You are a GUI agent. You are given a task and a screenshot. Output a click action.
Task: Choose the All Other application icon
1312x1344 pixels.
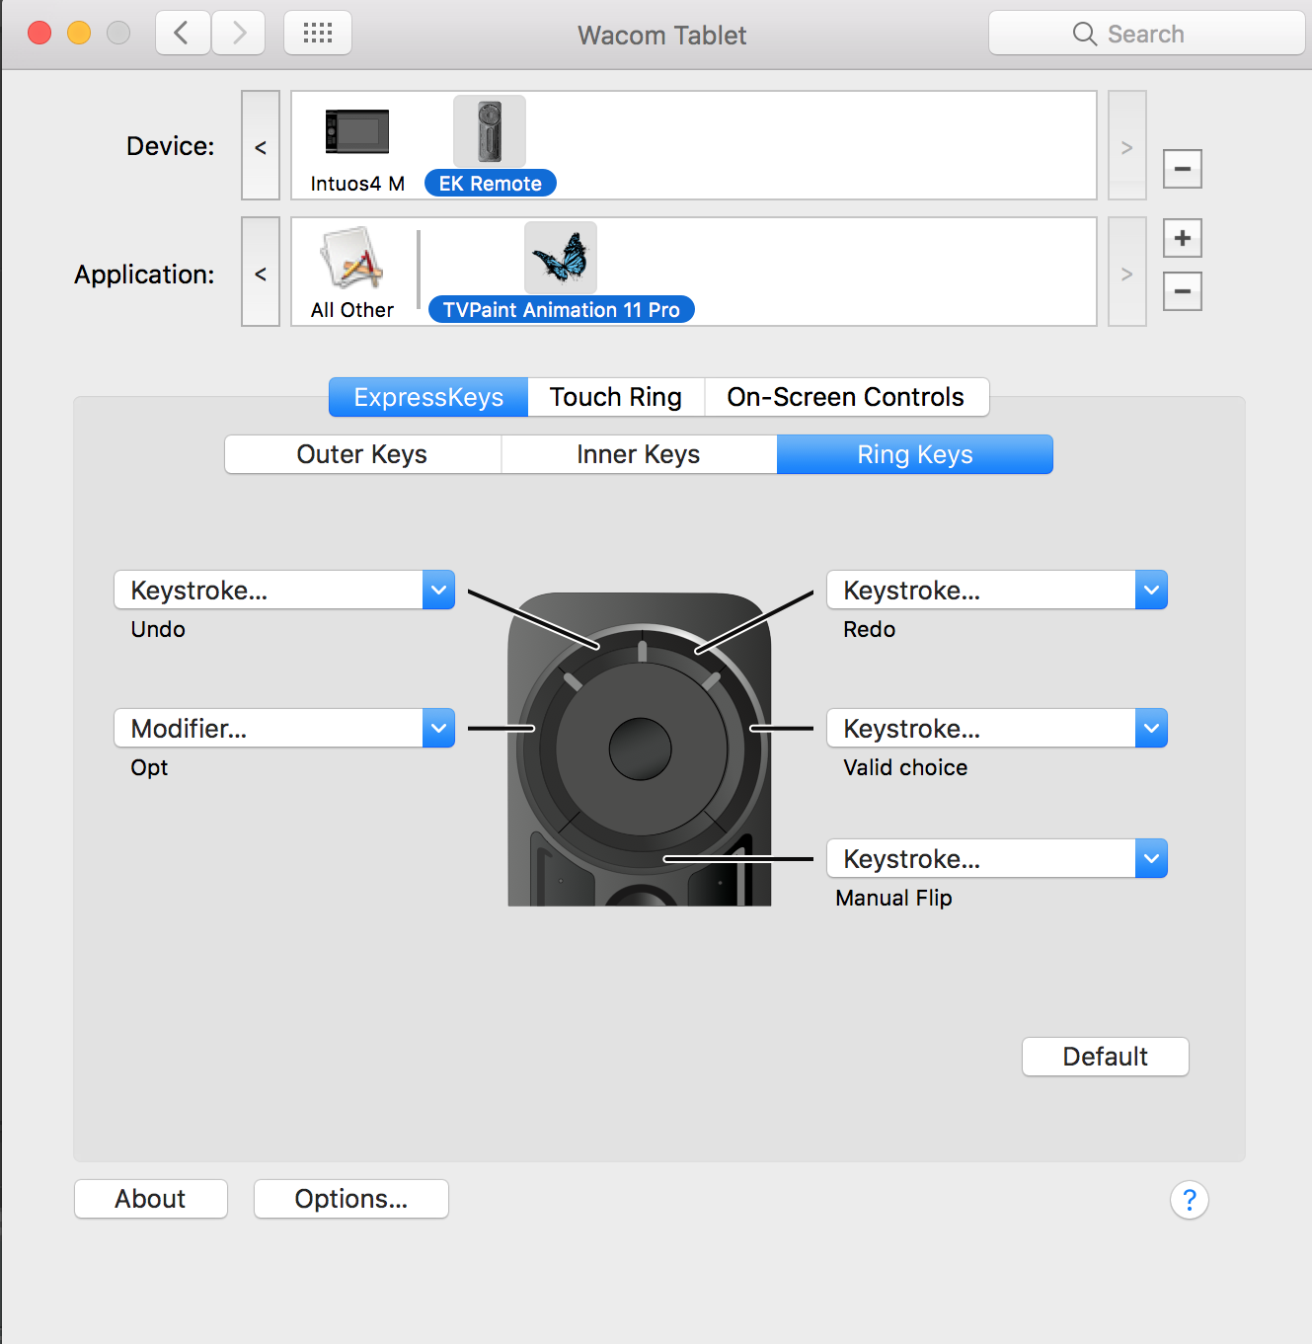tap(351, 260)
